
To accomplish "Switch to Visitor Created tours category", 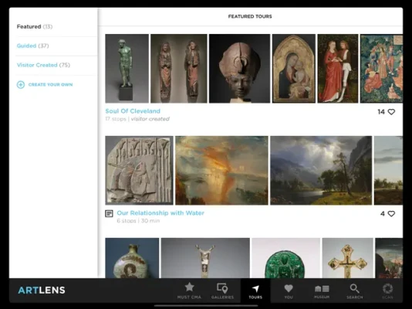I will coord(43,65).
